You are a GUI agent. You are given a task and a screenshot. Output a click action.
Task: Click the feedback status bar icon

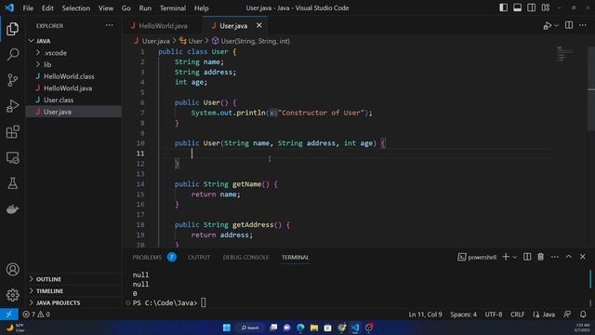coord(567,315)
